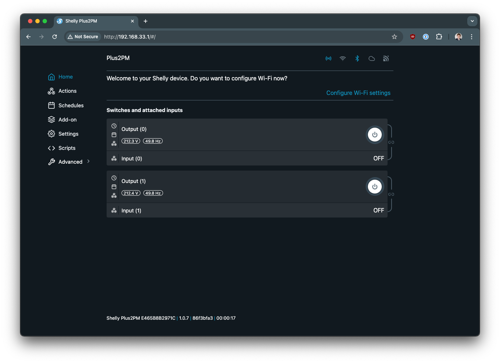The width and height of the screenshot is (500, 363).
Task: Expand the tab search dropdown arrow
Action: pos(472,21)
